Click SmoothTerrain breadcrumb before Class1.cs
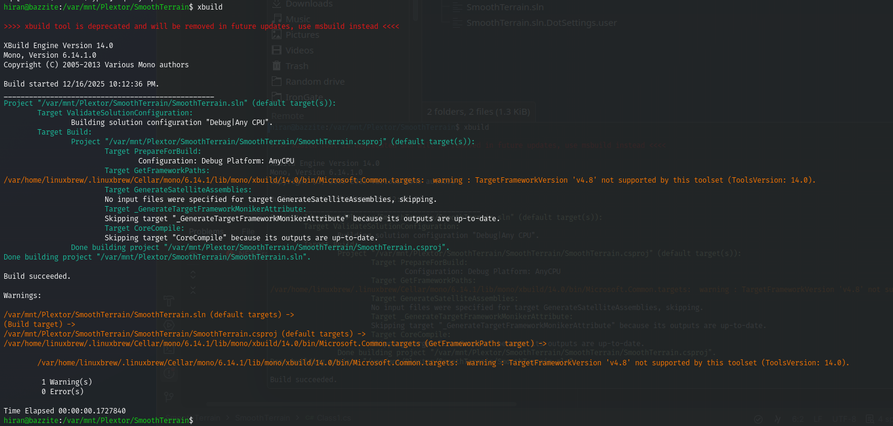The width and height of the screenshot is (893, 426). point(264,418)
